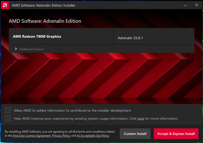The width and height of the screenshot is (203, 143).
Task: Open the AI Acceptable Use Policy link
Action: tap(93, 136)
